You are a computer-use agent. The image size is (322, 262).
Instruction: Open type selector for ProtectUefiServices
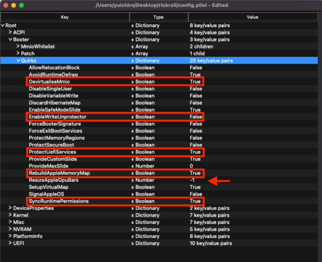click(132, 152)
